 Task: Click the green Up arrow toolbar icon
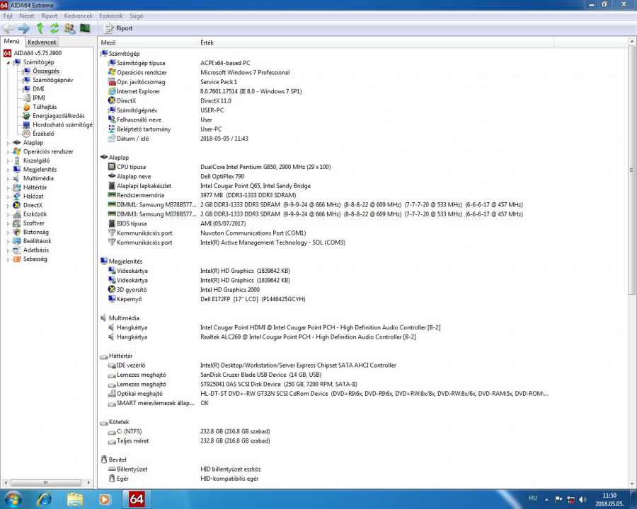click(x=40, y=28)
